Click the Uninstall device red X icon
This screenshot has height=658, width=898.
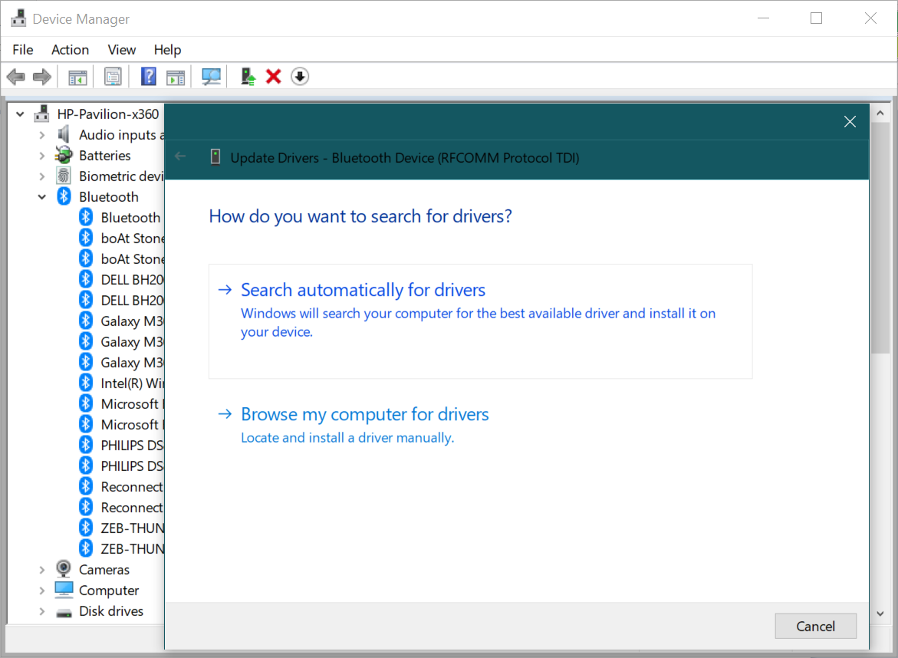tap(273, 76)
